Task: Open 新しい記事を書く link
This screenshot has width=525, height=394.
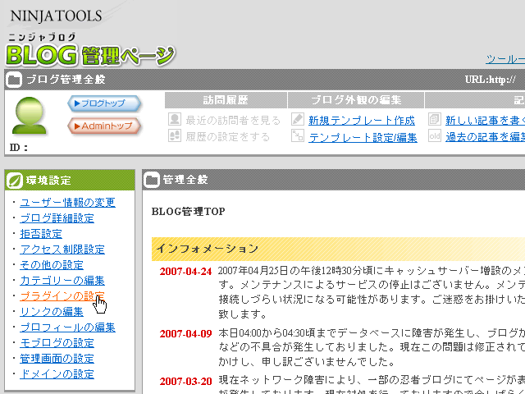Action: (485, 121)
